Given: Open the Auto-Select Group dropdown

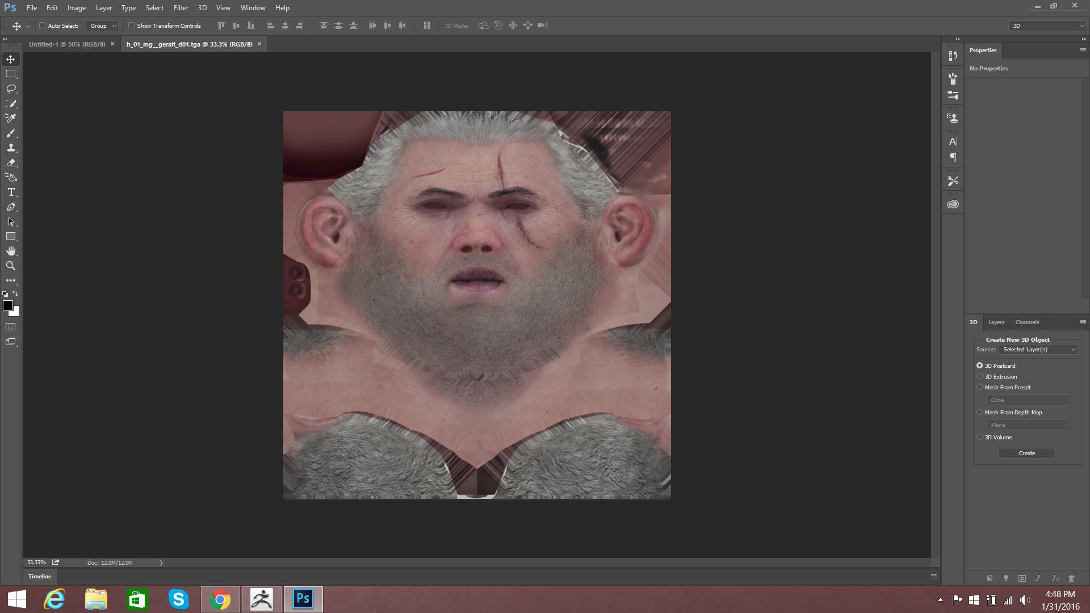Looking at the screenshot, I should pos(102,26).
